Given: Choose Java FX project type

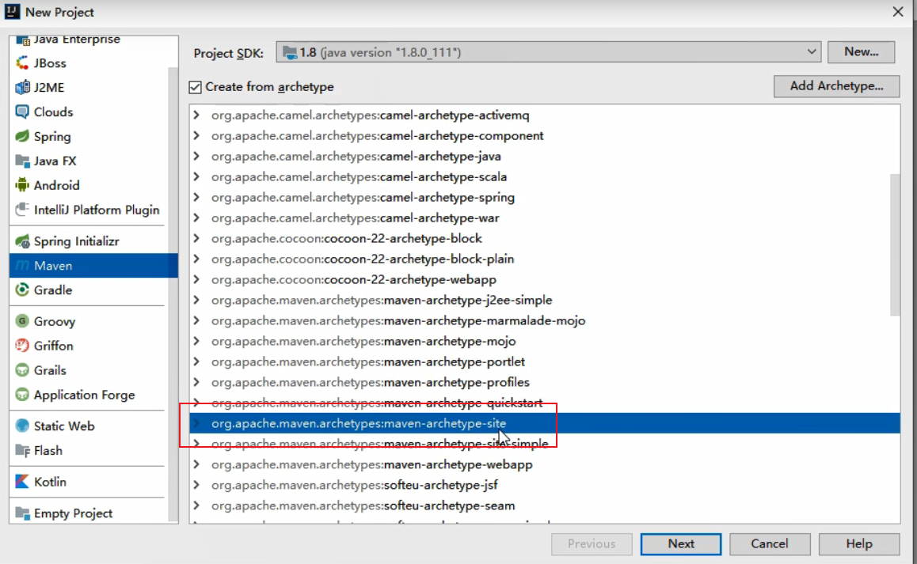Looking at the screenshot, I should click(55, 161).
